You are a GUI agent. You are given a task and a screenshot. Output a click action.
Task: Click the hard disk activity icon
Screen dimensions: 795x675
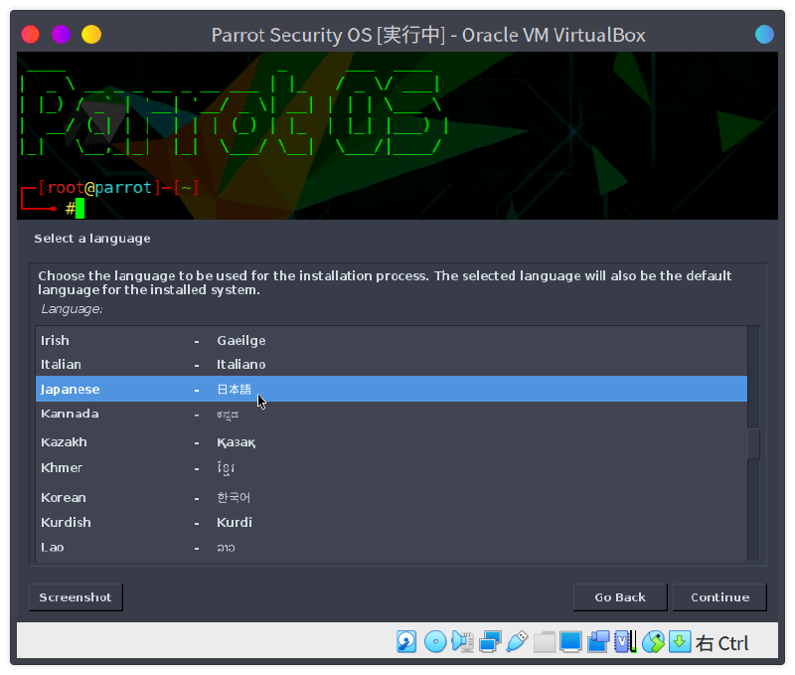pos(406,641)
